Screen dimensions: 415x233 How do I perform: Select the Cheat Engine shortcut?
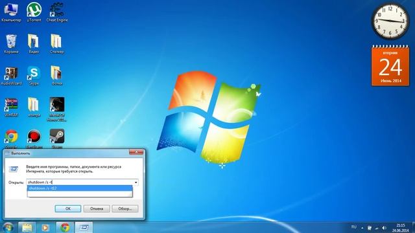pyautogui.click(x=57, y=12)
